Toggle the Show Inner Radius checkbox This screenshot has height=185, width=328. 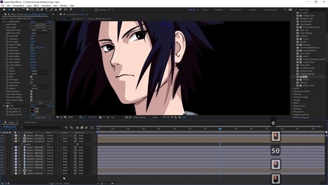[31, 97]
